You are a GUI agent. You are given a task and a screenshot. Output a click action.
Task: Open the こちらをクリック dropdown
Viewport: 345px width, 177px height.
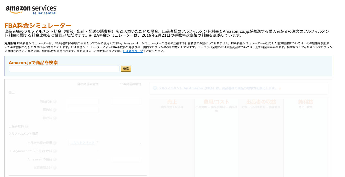point(83,143)
